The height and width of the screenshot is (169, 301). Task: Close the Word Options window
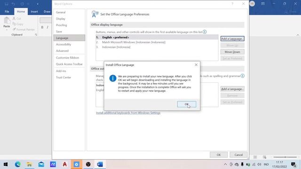tap(243, 4)
